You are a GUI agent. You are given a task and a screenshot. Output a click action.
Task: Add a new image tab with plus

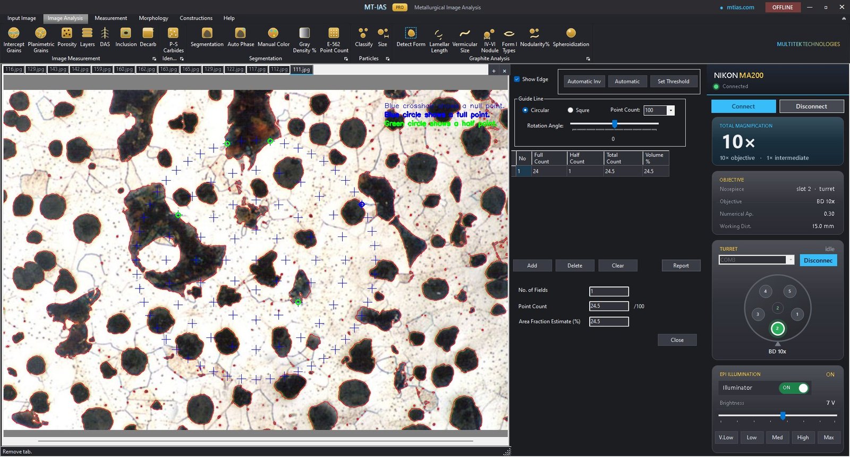click(494, 71)
